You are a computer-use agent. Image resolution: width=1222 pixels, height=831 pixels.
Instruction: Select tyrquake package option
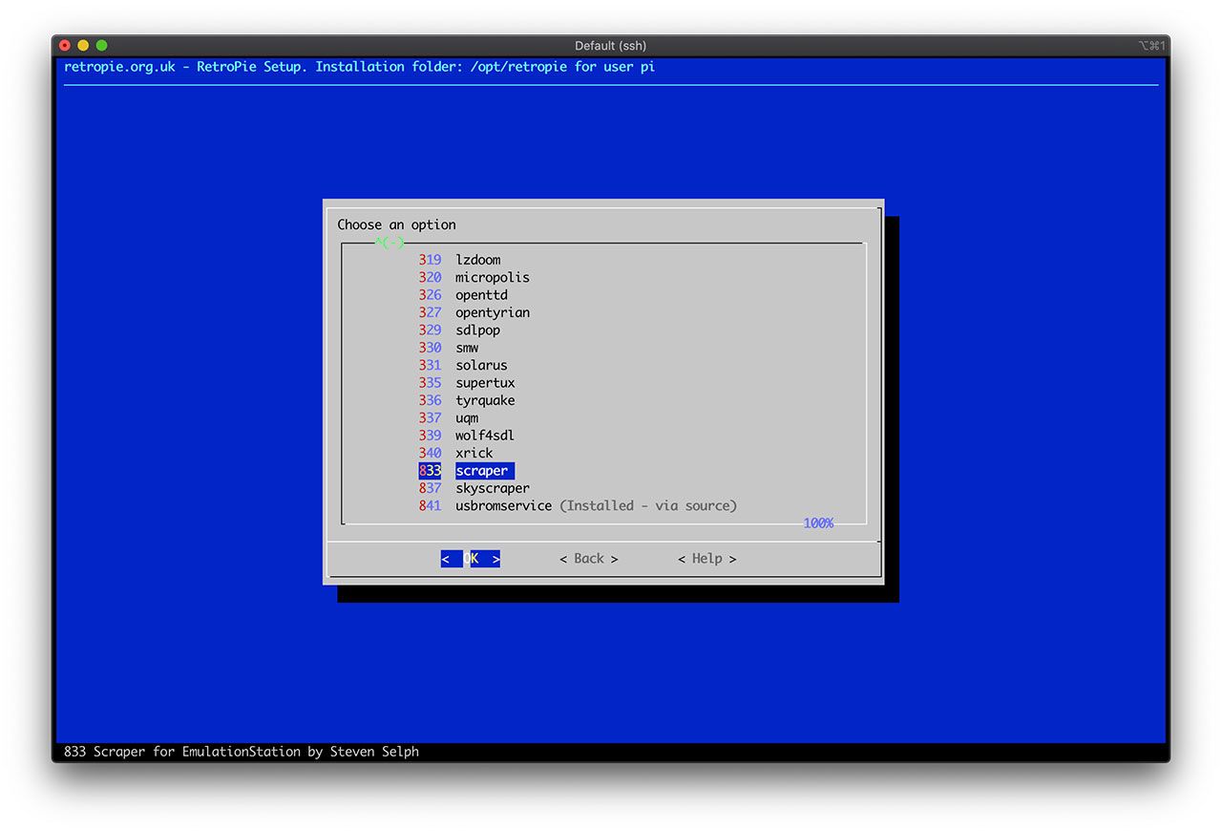coord(485,400)
